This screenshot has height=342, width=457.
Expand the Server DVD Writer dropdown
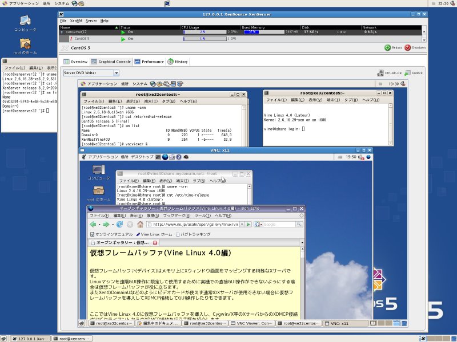[117, 73]
